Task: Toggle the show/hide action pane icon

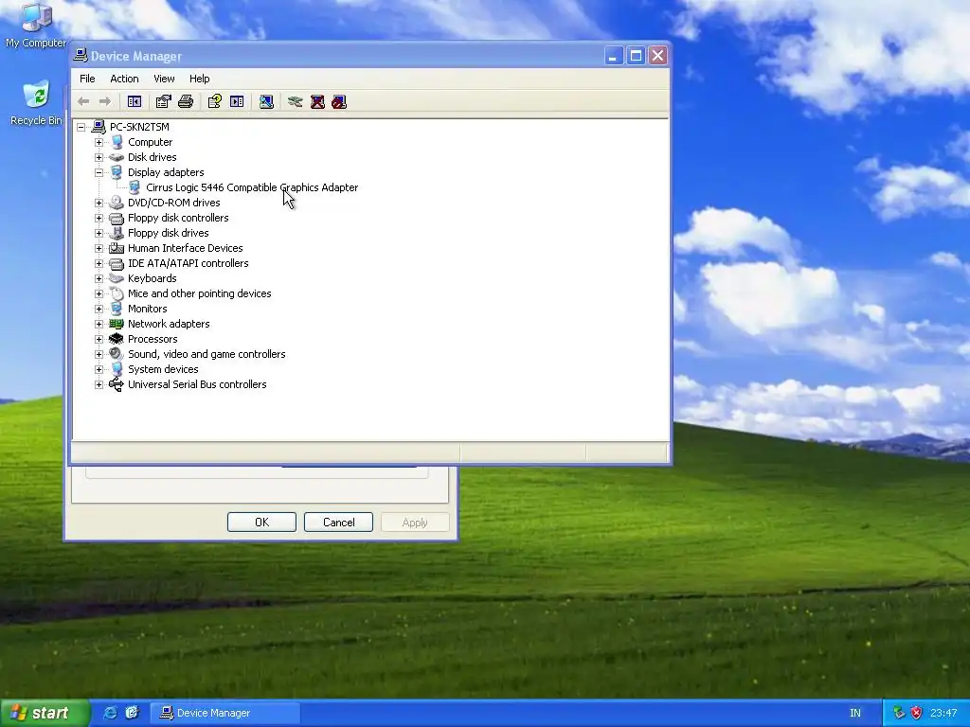Action: [237, 101]
